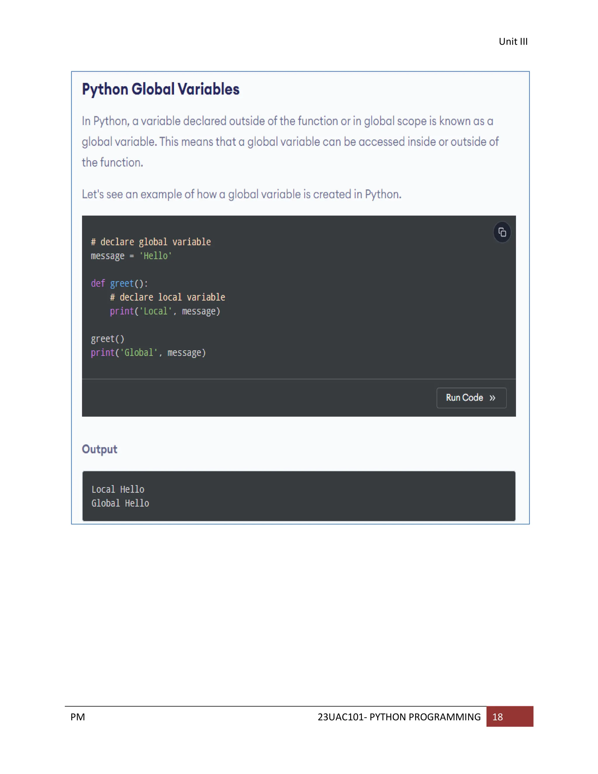Click the Run Code button
Viewport: 598px width, 774px height.
pos(471,398)
